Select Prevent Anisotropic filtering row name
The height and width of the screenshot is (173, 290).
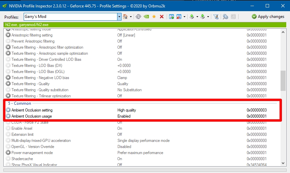[x=33, y=41]
